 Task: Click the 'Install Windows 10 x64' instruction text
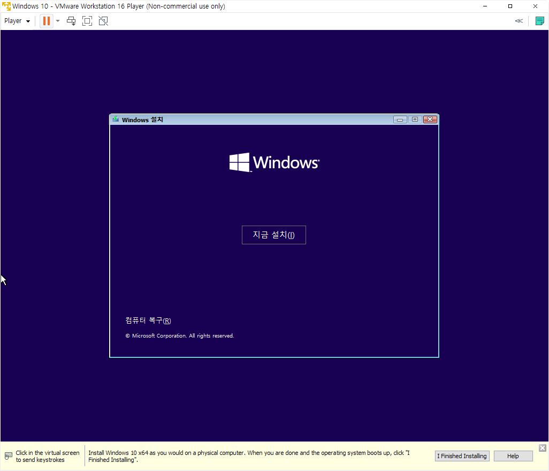pos(249,457)
